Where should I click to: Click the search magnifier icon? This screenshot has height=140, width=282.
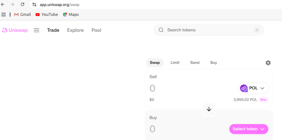(x=161, y=30)
